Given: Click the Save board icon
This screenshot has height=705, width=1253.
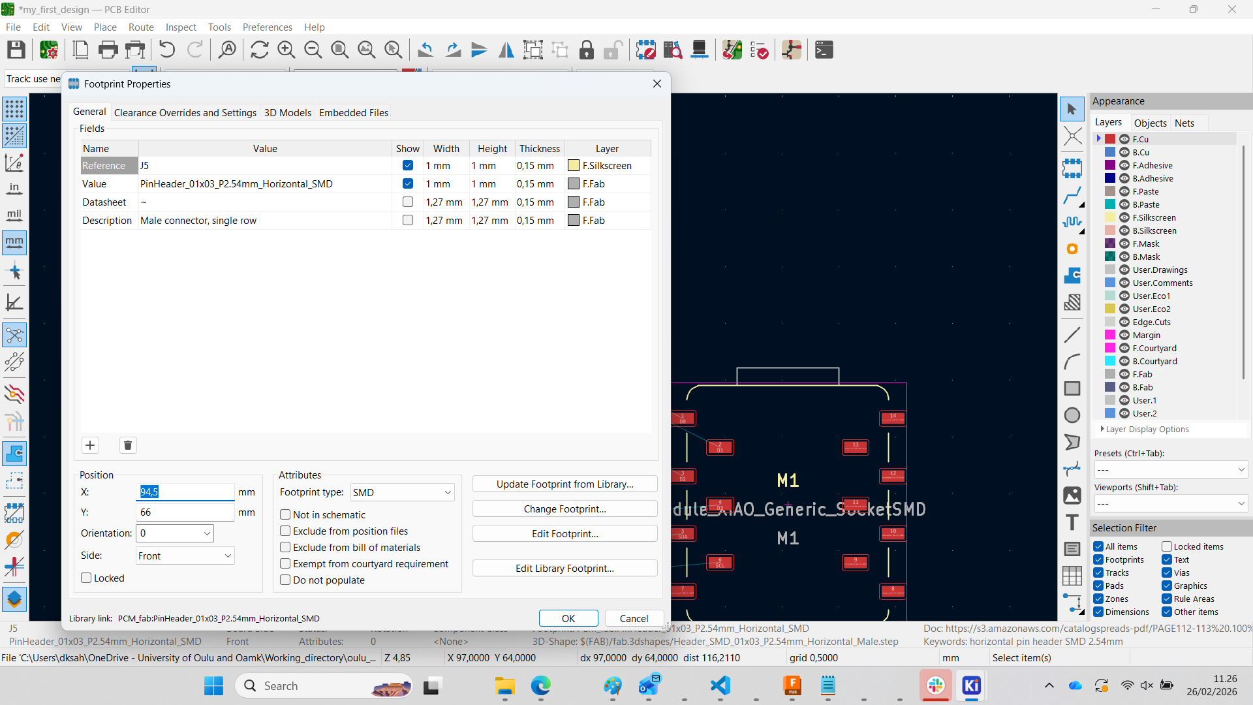Looking at the screenshot, I should (x=16, y=50).
